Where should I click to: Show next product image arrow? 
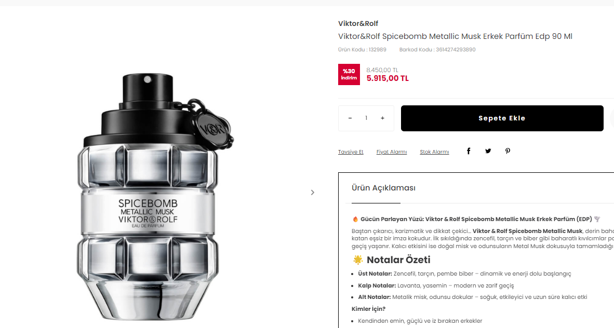click(313, 193)
